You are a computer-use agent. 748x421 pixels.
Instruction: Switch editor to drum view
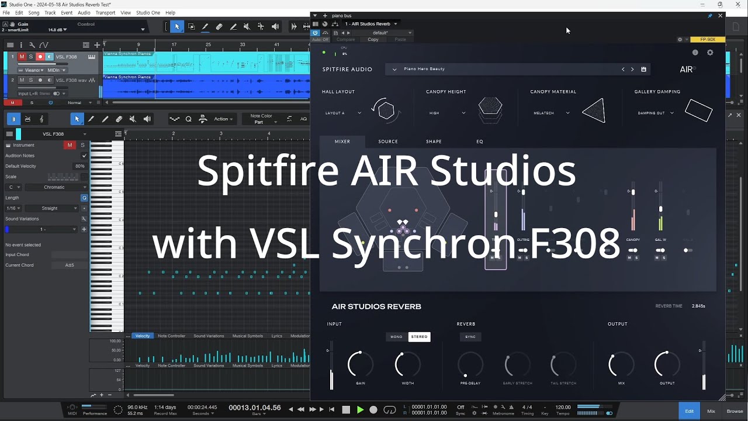tap(27, 119)
